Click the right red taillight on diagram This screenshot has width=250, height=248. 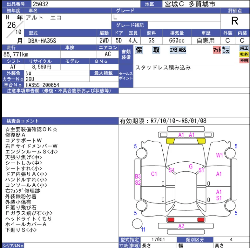(x=201, y=220)
